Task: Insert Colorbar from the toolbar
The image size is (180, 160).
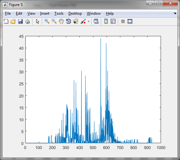Action: point(106,21)
